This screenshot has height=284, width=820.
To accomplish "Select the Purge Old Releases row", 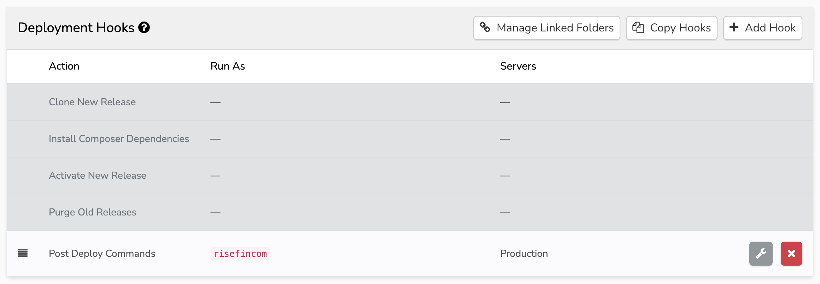I will coord(93,212).
